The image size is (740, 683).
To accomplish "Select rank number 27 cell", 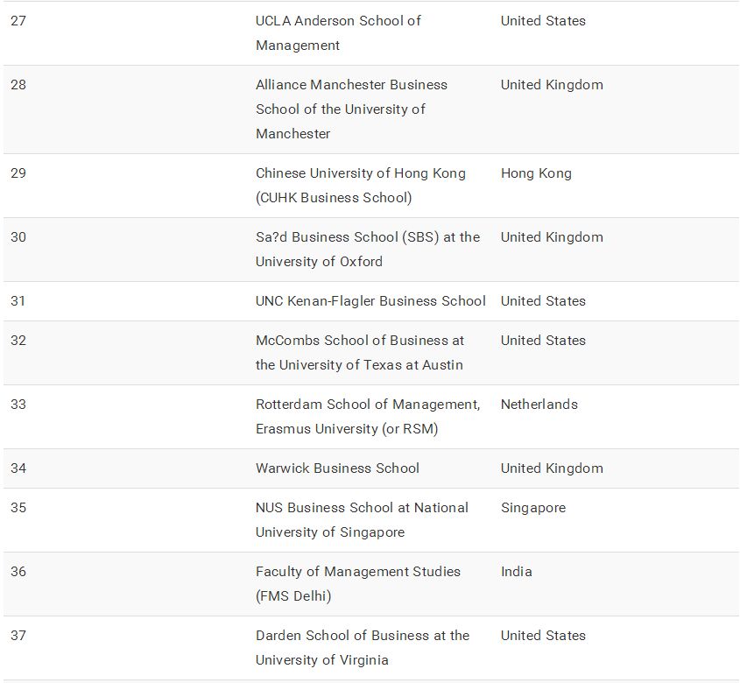I will (x=18, y=21).
